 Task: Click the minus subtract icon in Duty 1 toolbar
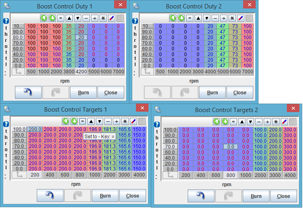pyautogui.click(x=86, y=18)
